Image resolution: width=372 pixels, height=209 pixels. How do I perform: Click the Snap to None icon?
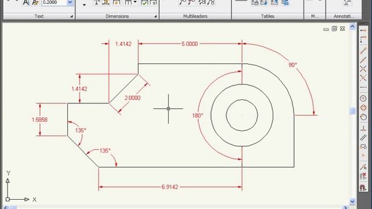click(363, 176)
